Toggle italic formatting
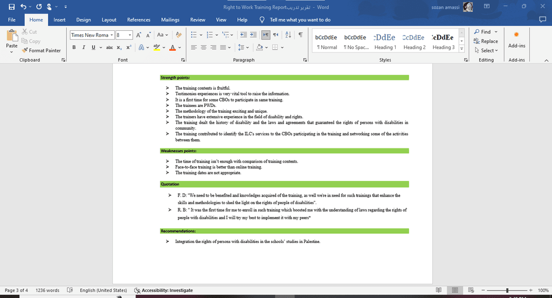This screenshot has width=552, height=298. [84, 48]
